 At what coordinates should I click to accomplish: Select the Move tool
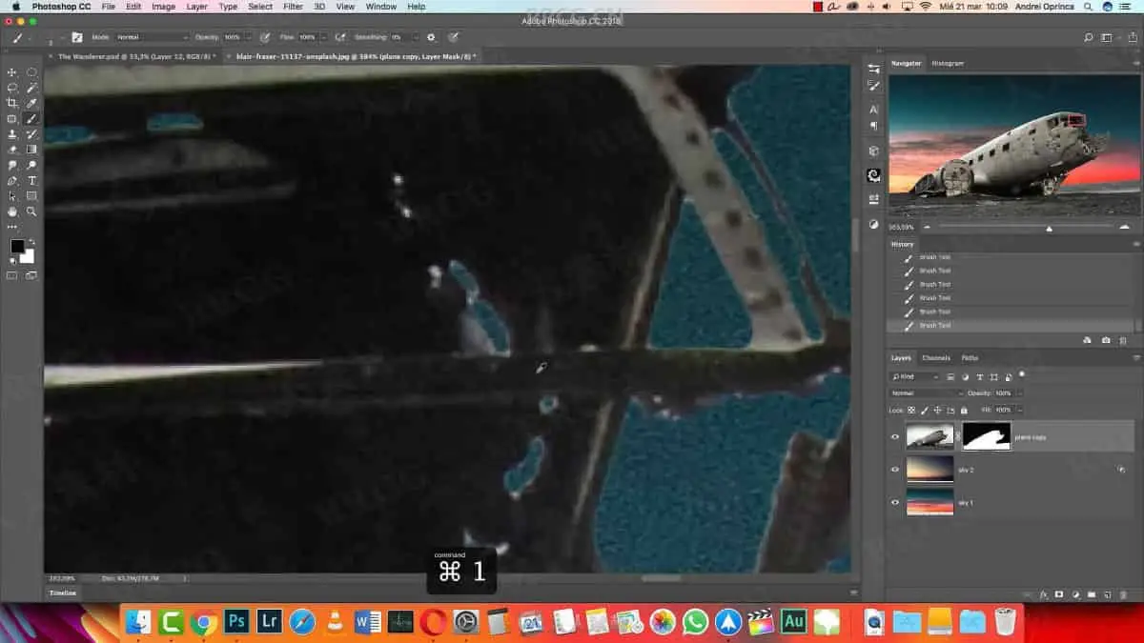(x=12, y=72)
